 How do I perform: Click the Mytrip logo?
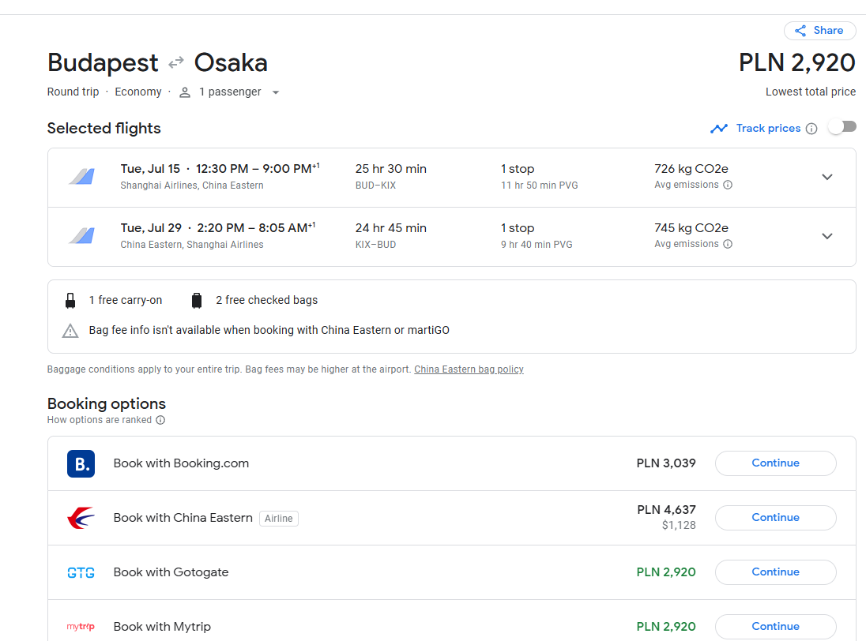[x=81, y=627]
